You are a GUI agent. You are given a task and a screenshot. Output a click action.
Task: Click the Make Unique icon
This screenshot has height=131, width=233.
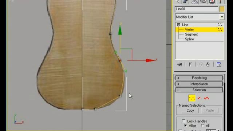[x=201, y=64]
